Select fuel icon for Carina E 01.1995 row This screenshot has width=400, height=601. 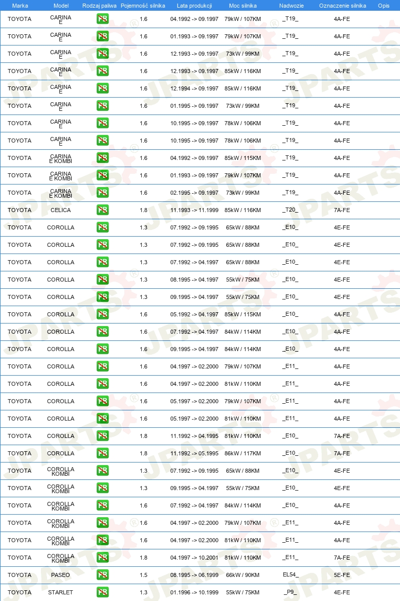pos(102,106)
